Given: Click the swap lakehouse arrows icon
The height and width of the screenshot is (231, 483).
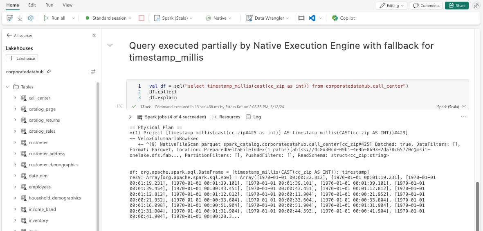Looking at the screenshot, I should pos(93,72).
